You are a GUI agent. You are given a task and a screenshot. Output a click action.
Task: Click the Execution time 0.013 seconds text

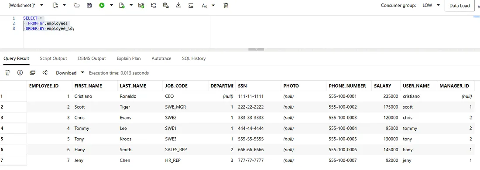[119, 73]
